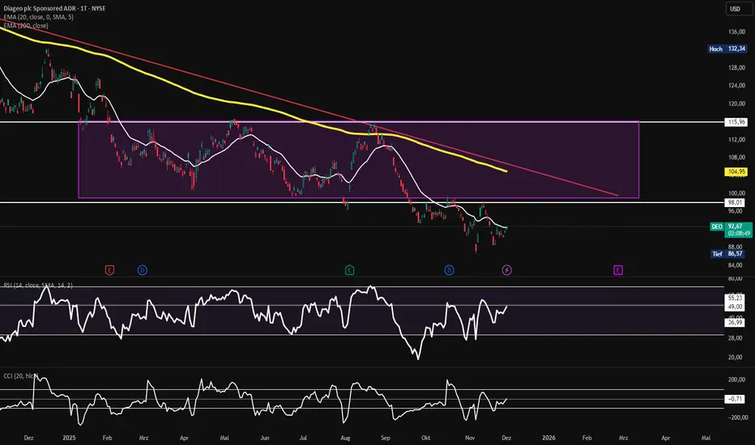
Task: Open the purple lightning event marker
Action: [507, 269]
